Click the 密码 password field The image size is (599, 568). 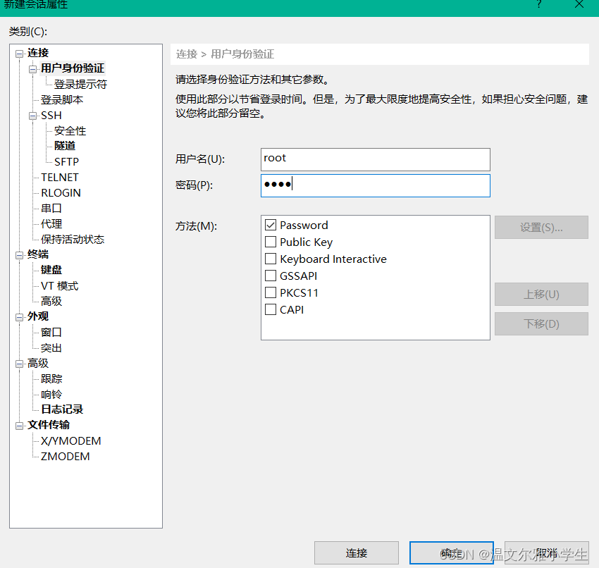(x=375, y=185)
